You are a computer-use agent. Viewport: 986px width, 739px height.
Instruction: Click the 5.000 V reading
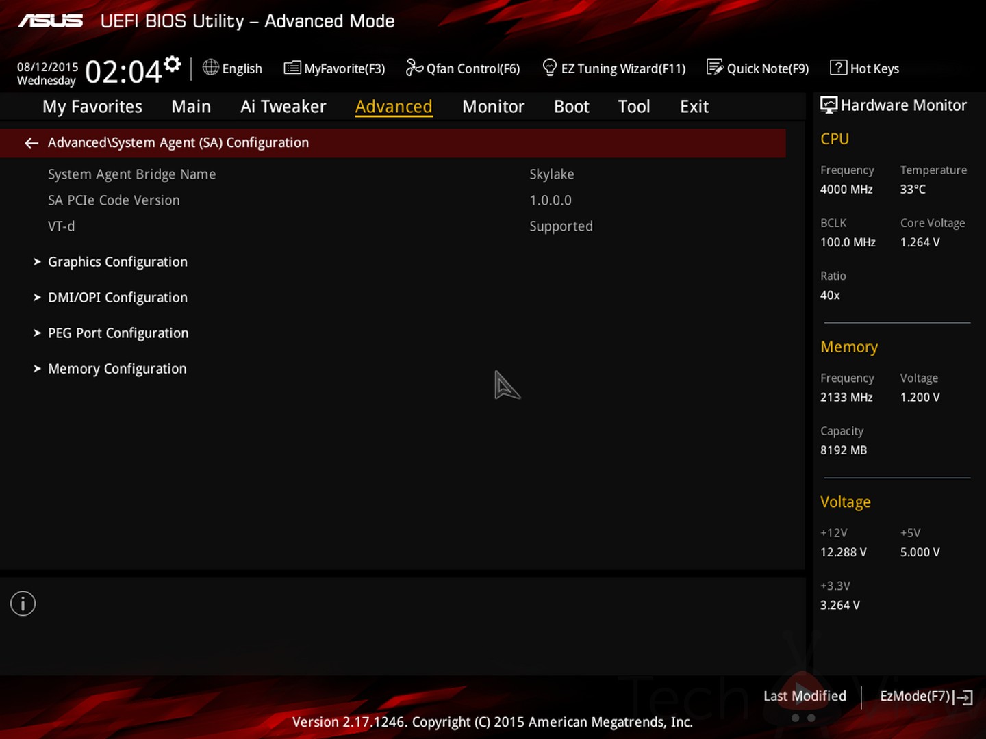pos(920,552)
